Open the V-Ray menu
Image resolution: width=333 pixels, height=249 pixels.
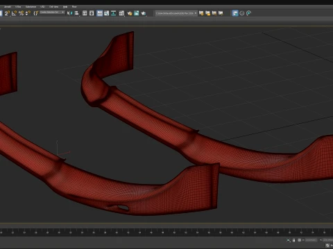coord(18,7)
